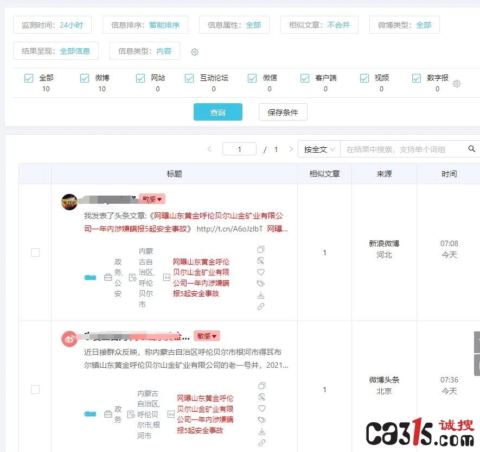
Task: Click the location document icon in the 新浪微博 row
Action: click(x=132, y=278)
